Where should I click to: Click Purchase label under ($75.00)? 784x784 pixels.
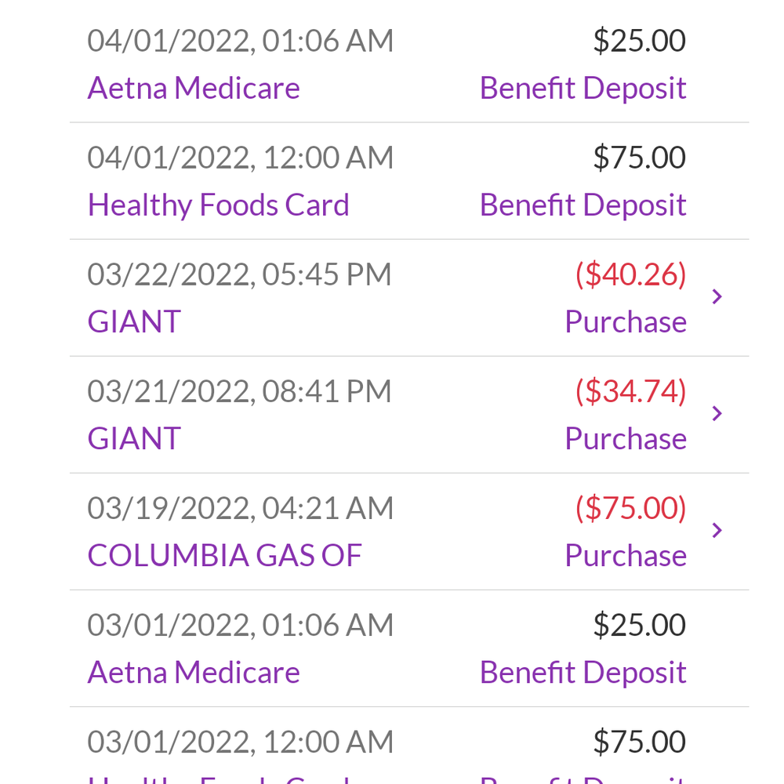[626, 556]
